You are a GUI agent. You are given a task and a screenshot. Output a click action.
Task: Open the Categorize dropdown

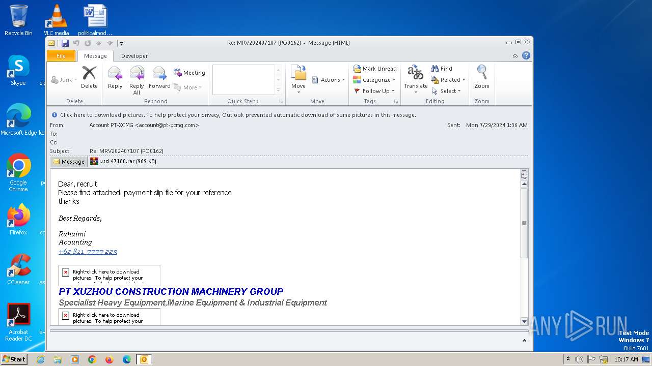pyautogui.click(x=374, y=80)
